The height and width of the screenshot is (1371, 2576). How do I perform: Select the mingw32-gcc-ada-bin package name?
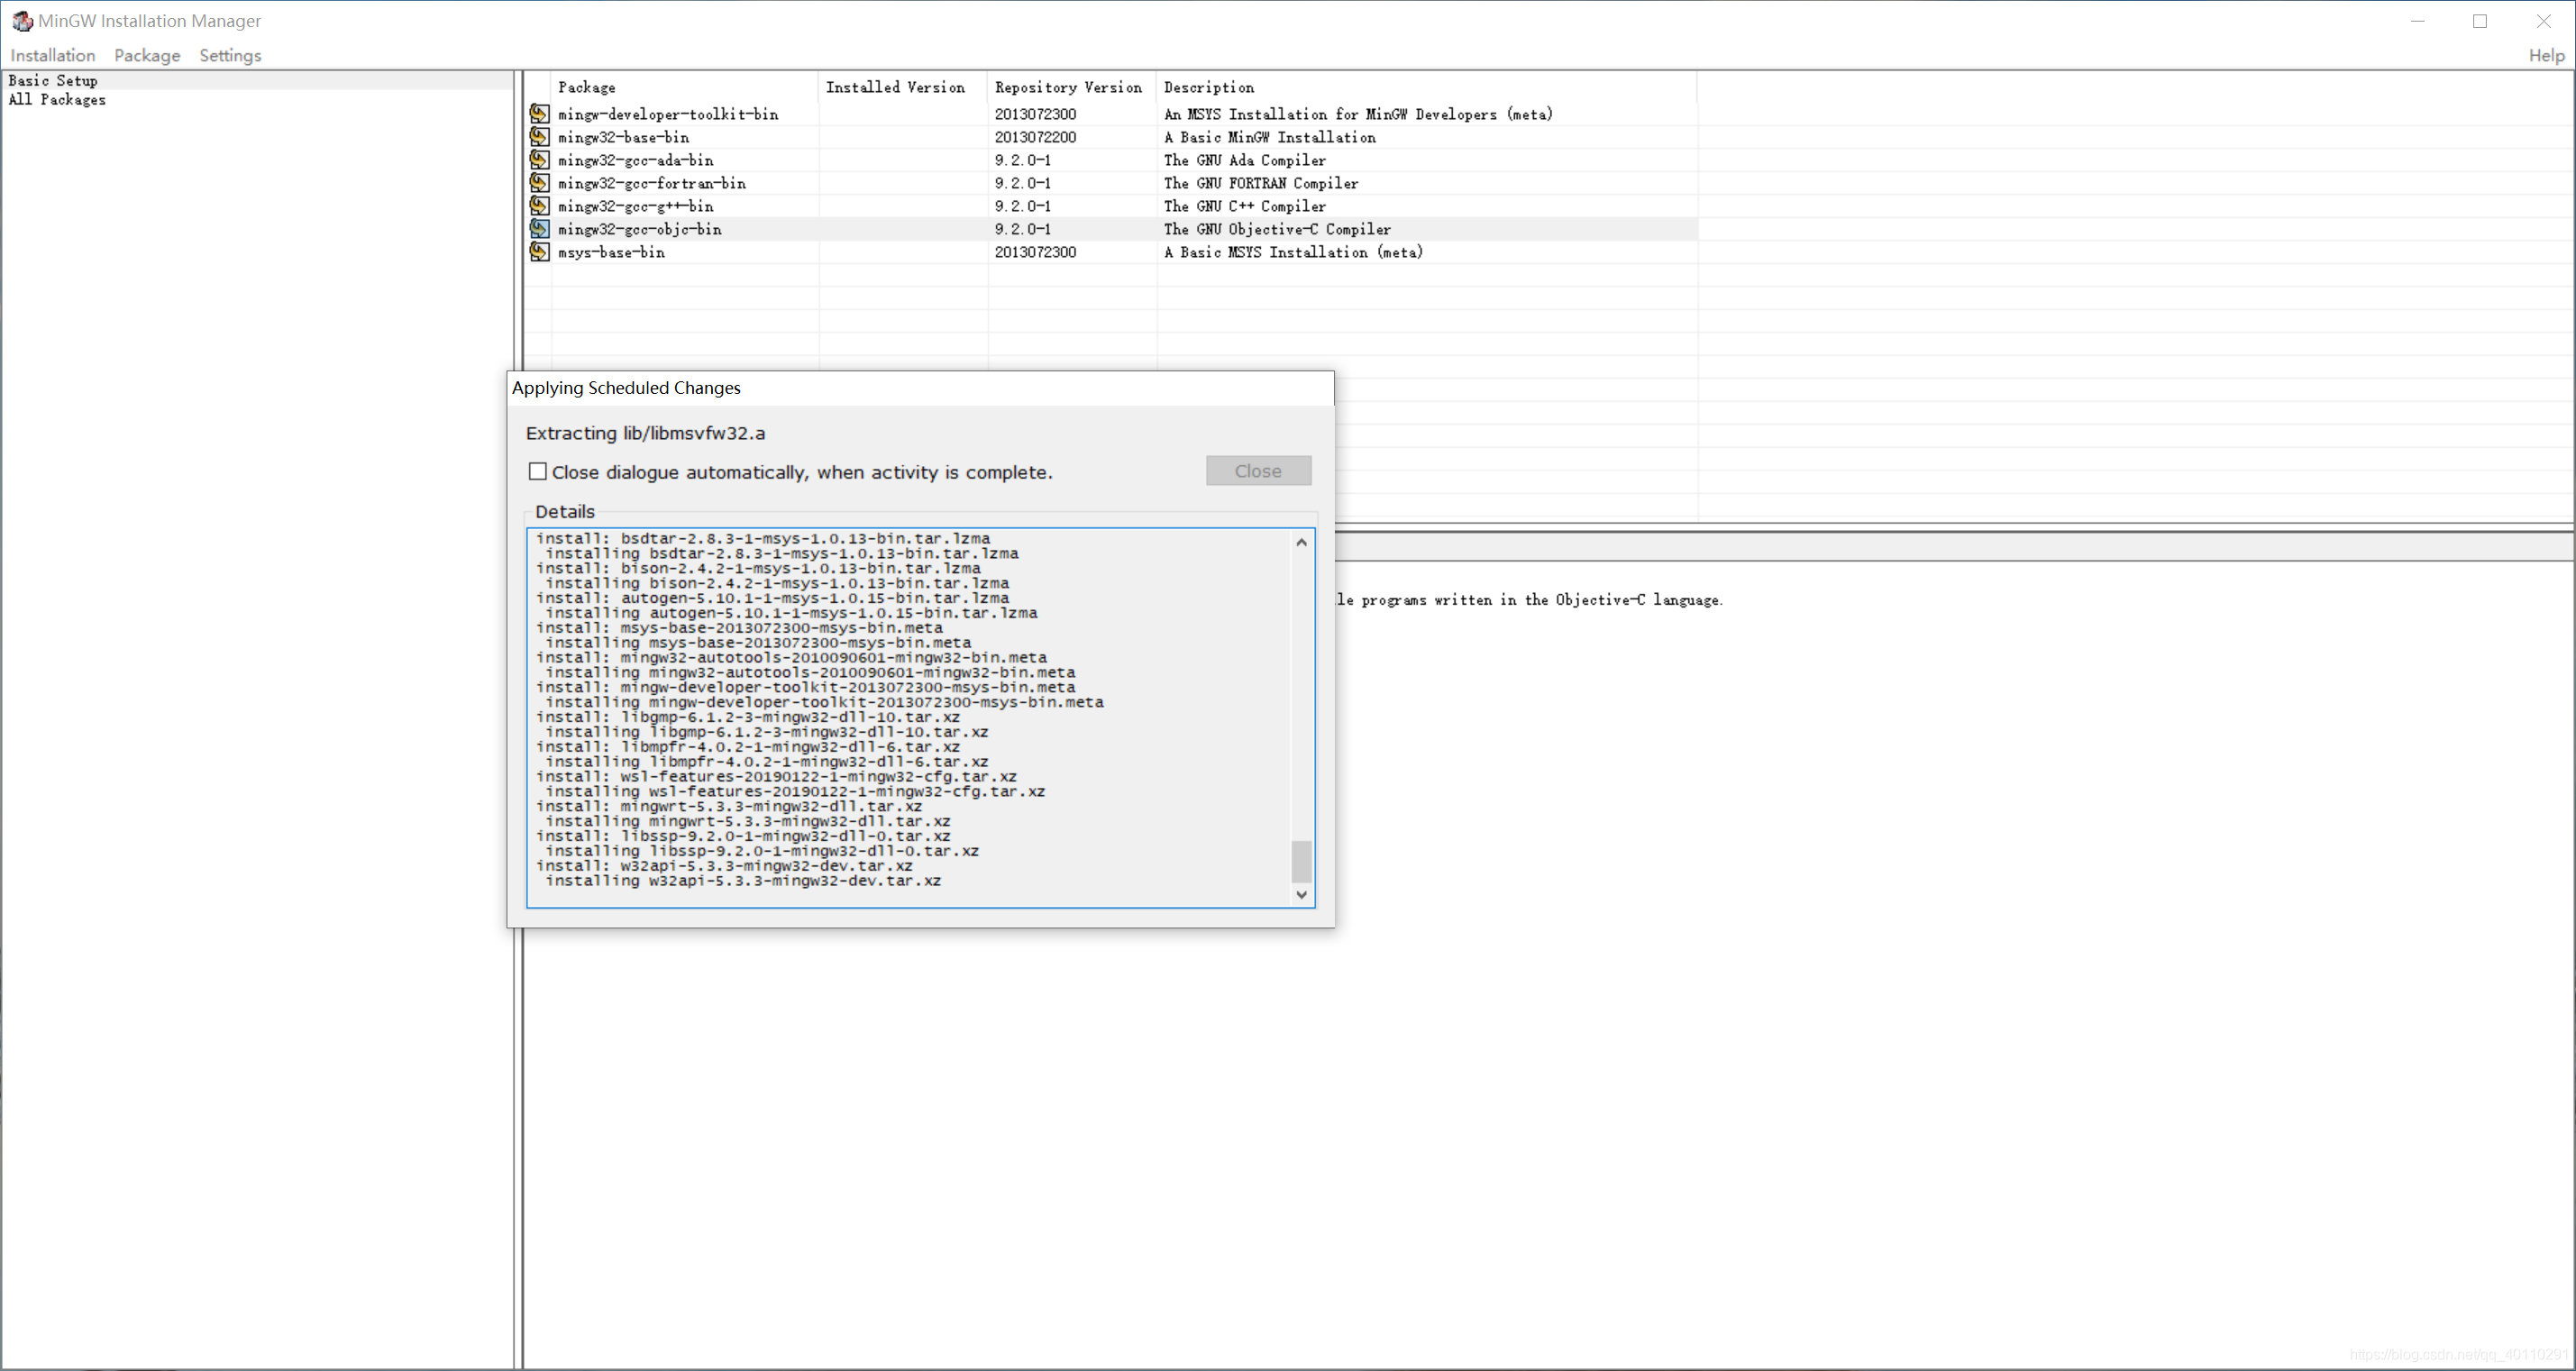coord(636,160)
